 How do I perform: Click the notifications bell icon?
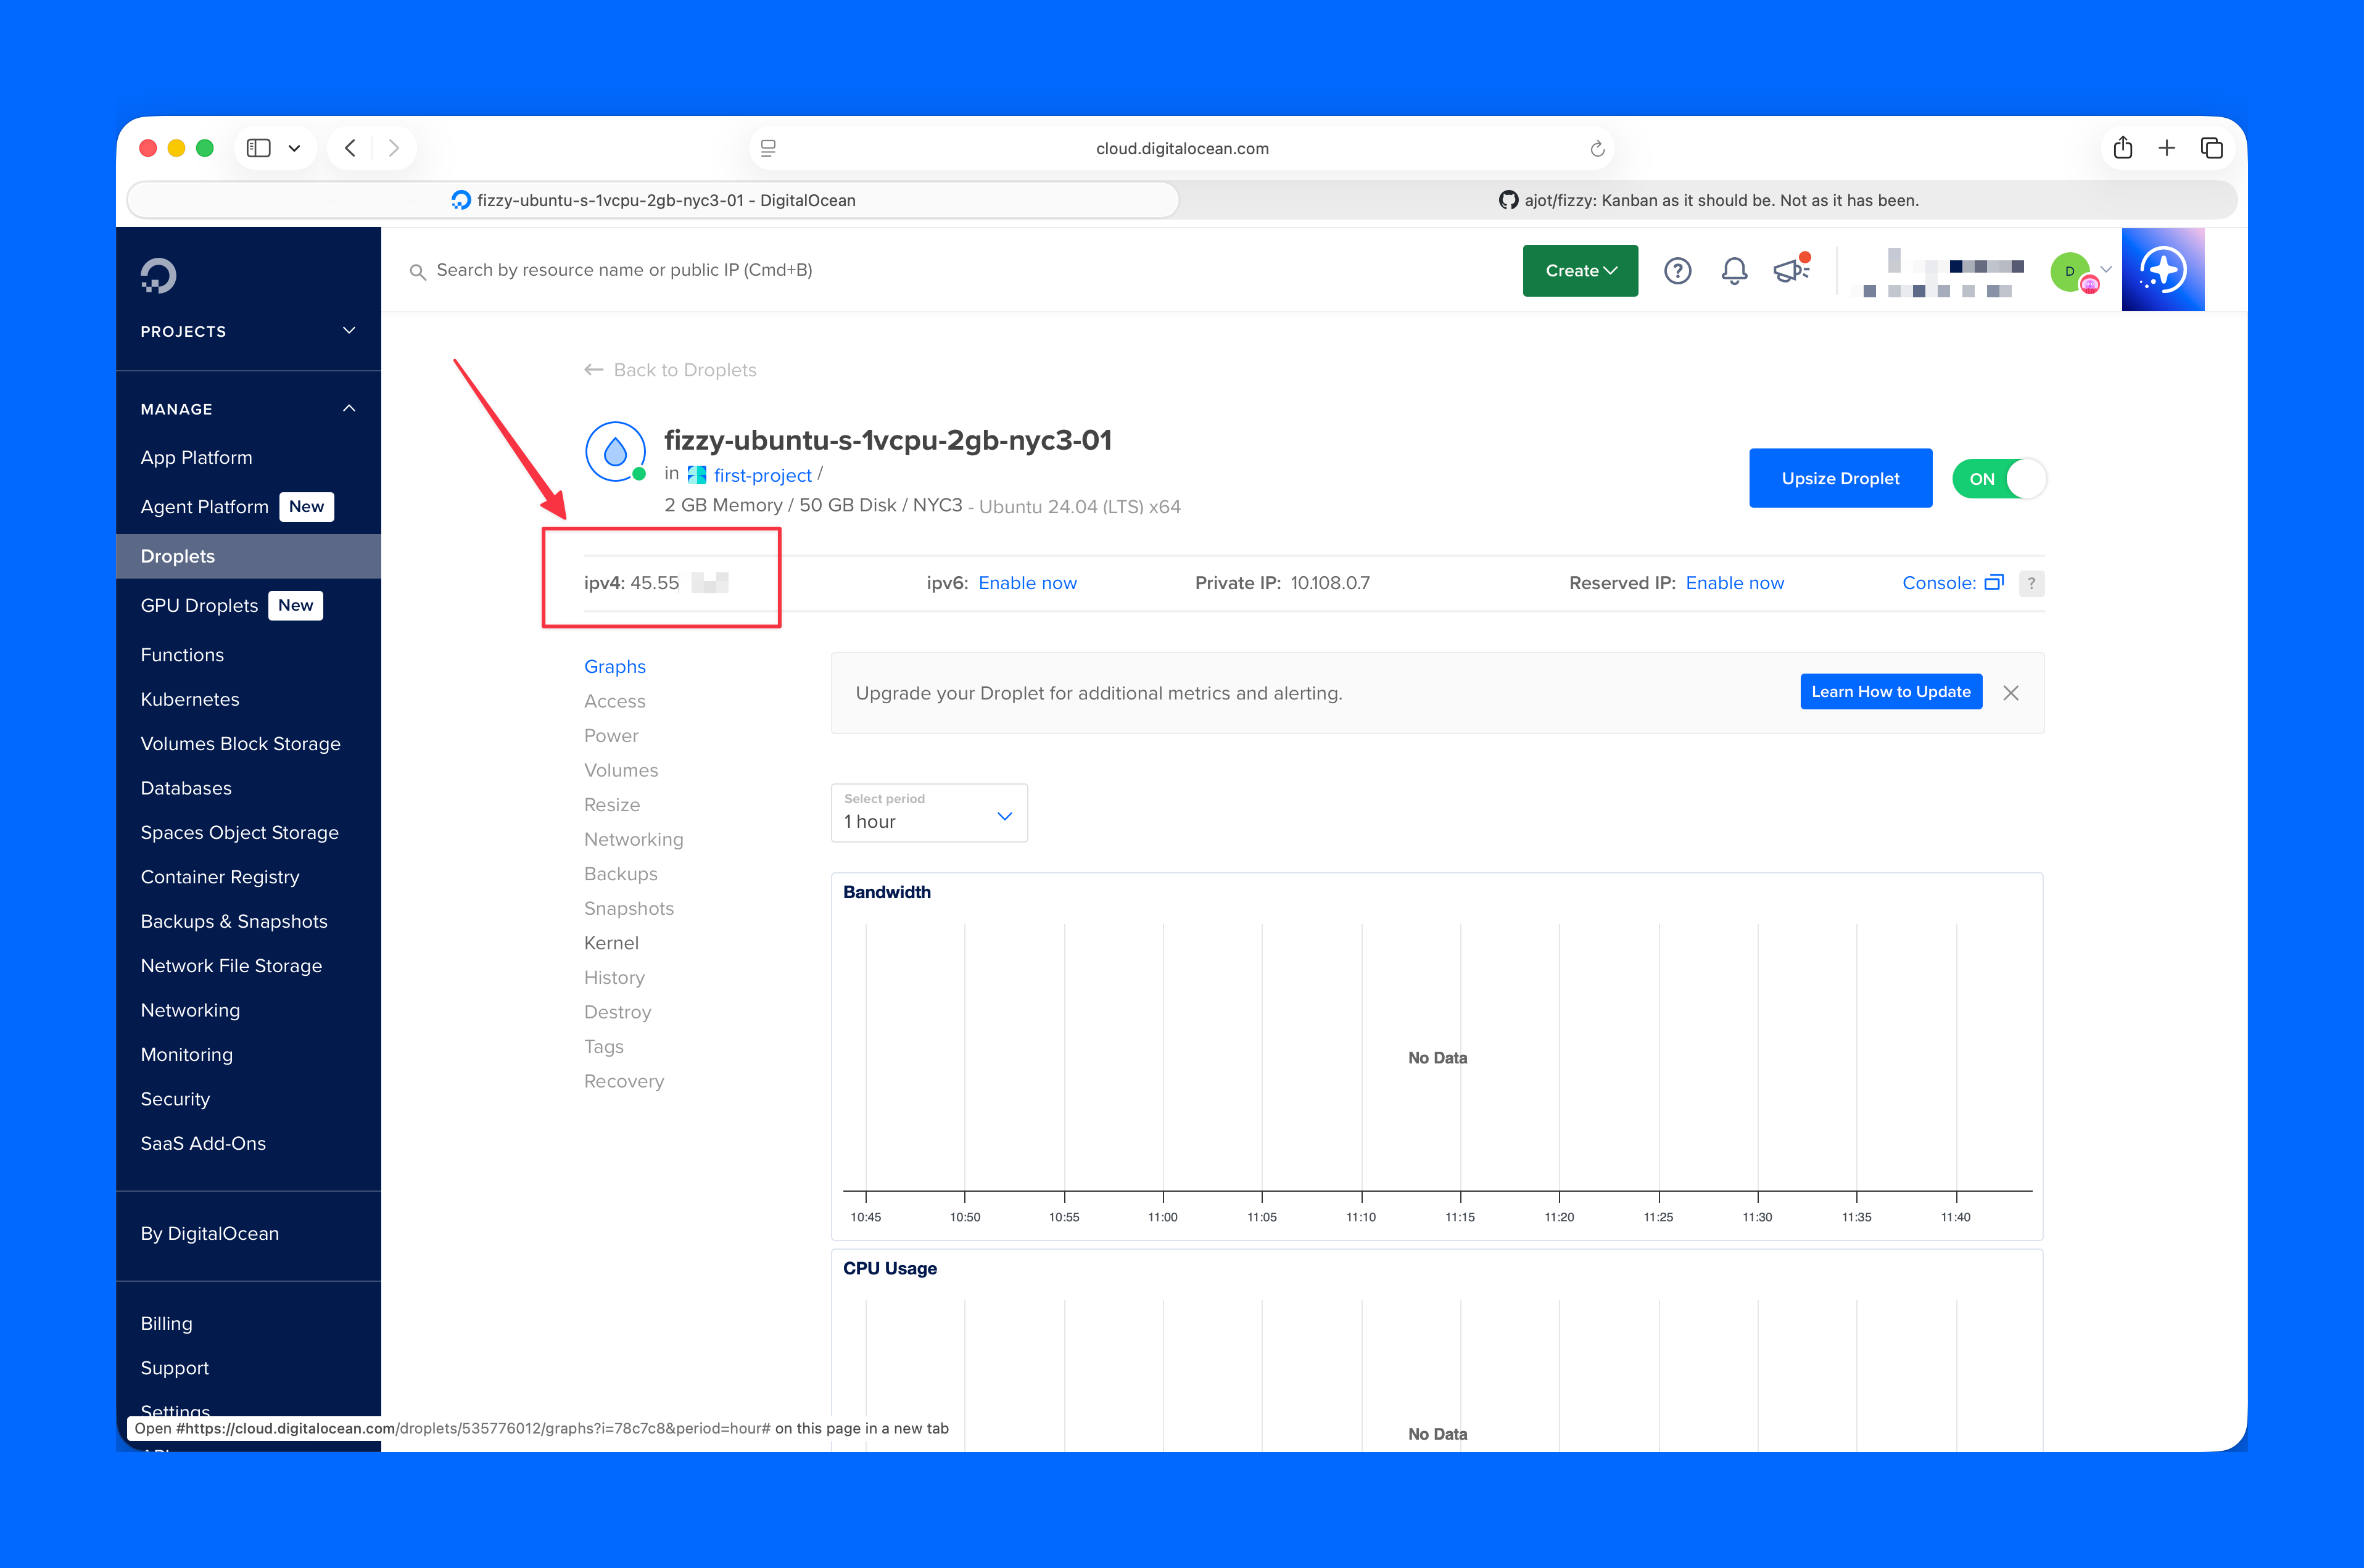[x=1735, y=270]
